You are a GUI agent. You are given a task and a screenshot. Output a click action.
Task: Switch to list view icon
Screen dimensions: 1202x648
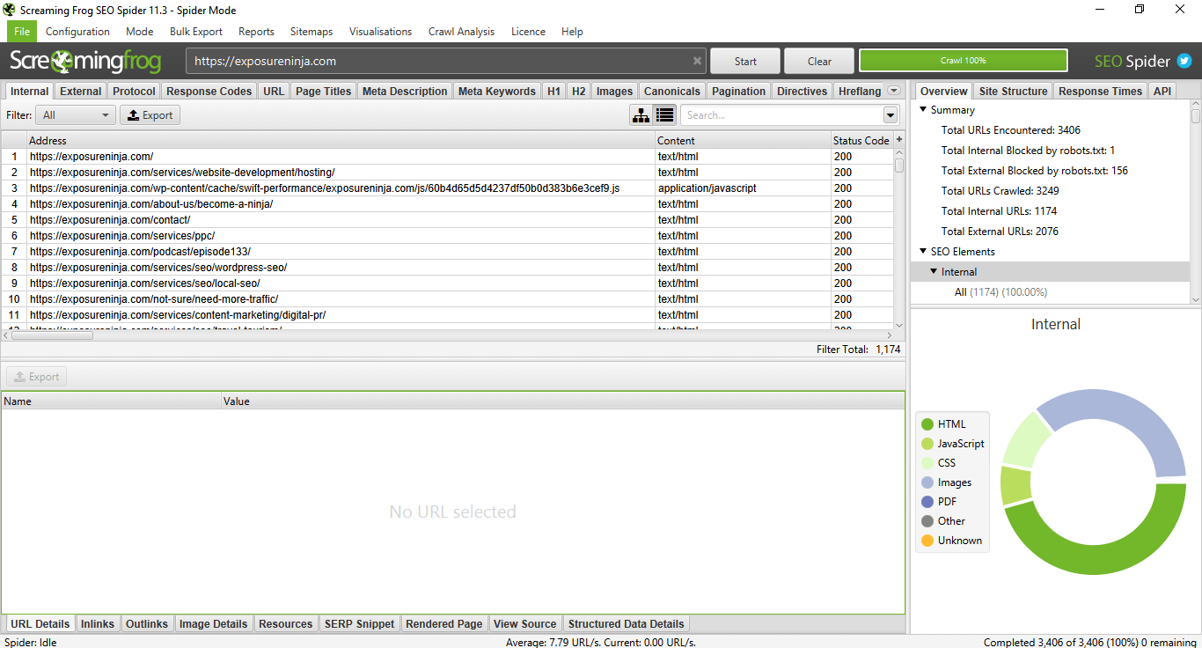click(x=665, y=115)
